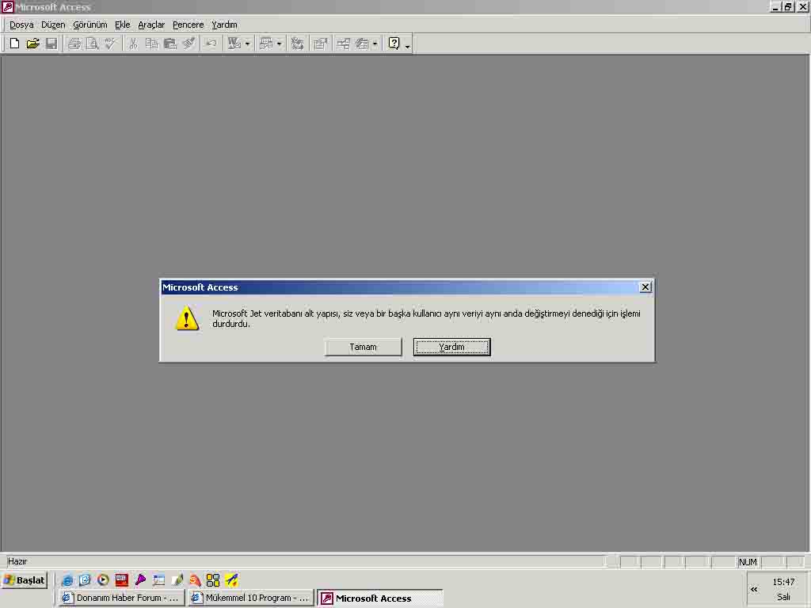This screenshot has width=811, height=608.
Task: Click the Cut scissors icon
Action: point(133,44)
